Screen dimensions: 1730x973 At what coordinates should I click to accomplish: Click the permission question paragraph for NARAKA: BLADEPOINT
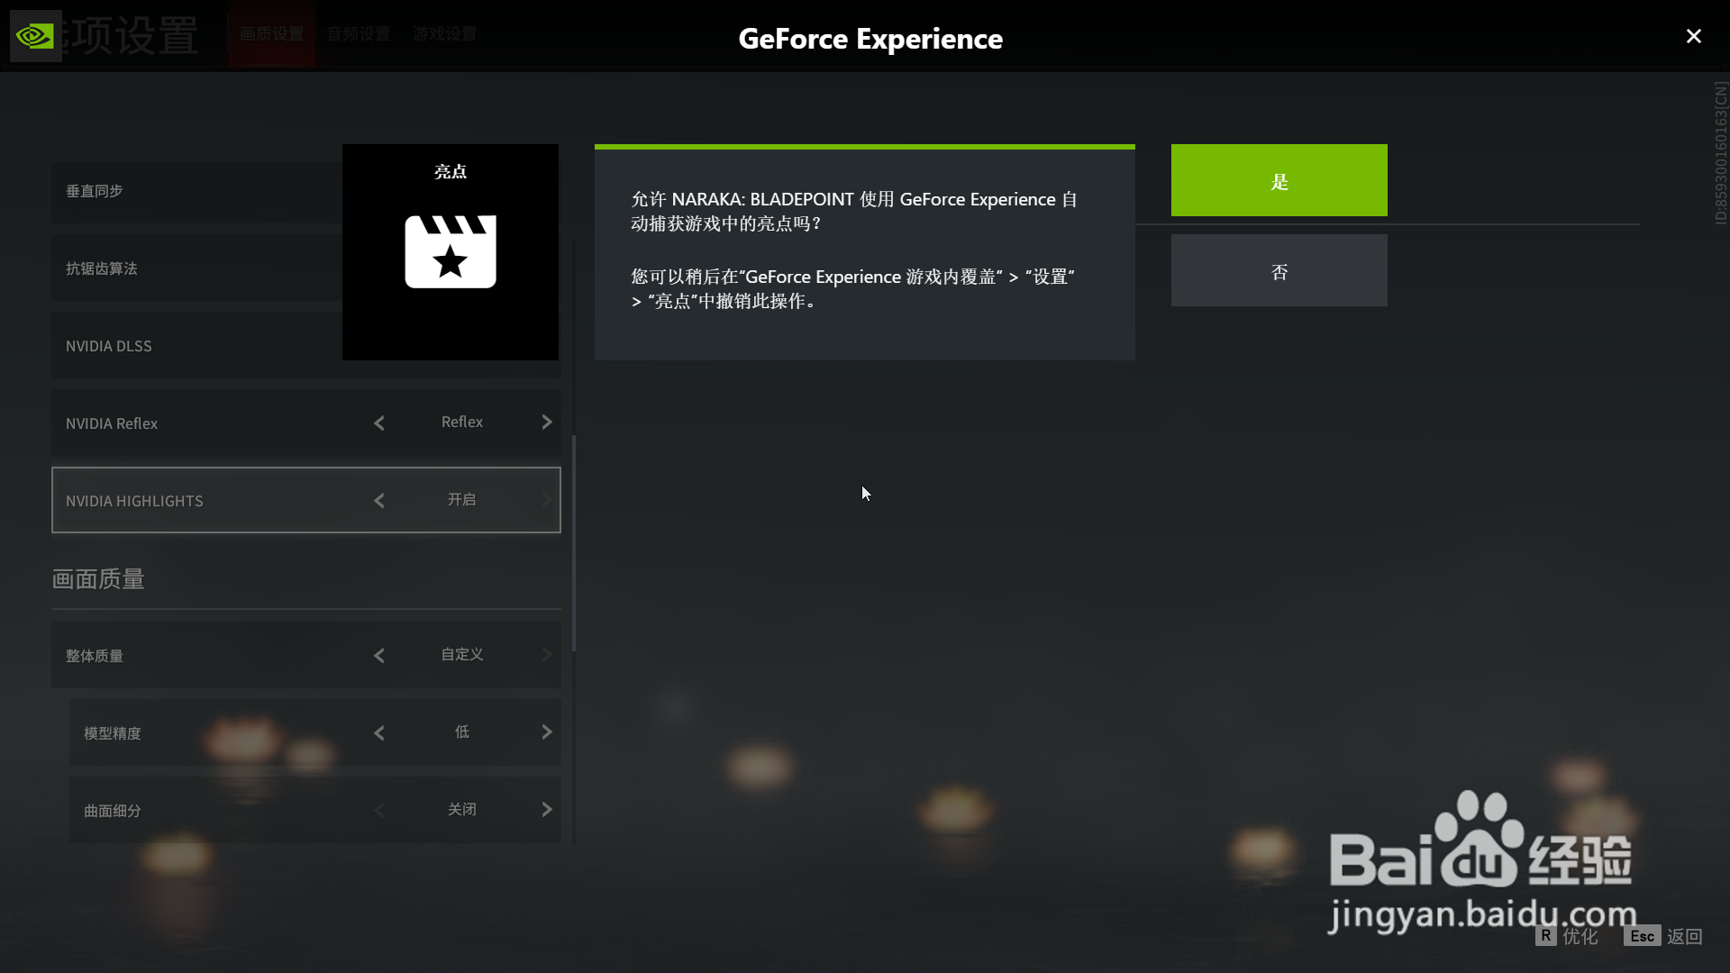click(x=854, y=211)
